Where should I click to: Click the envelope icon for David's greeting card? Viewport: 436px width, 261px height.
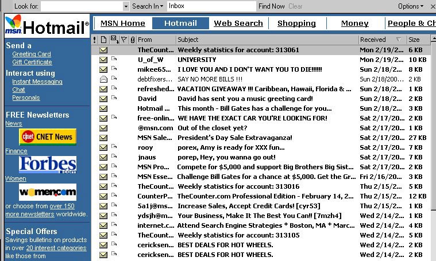[x=103, y=99]
